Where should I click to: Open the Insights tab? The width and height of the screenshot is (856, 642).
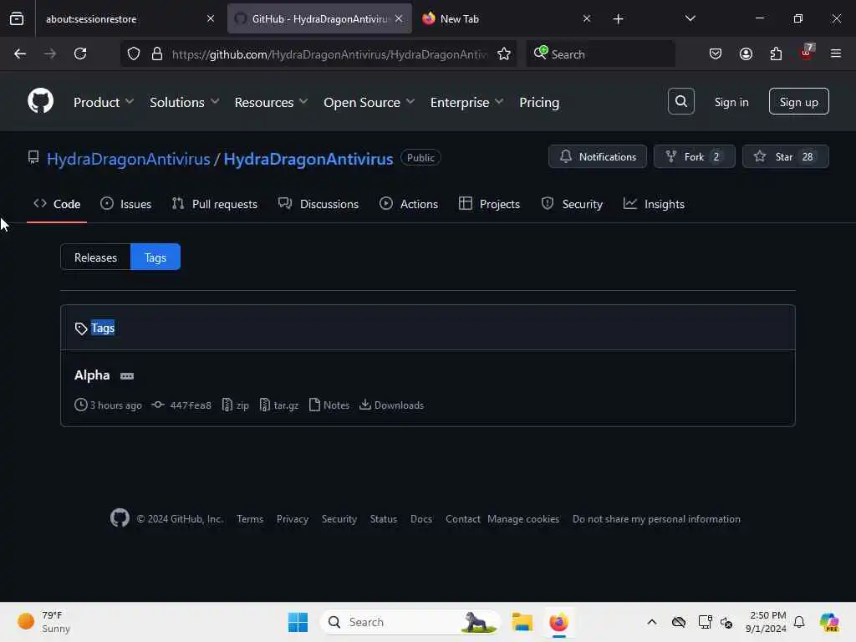(x=654, y=204)
